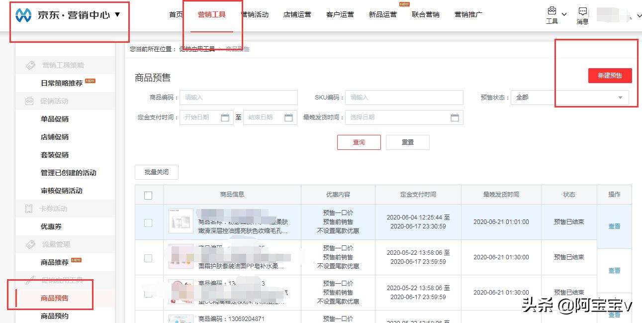Open the calendar icon for 最晚发货时间

455,117
